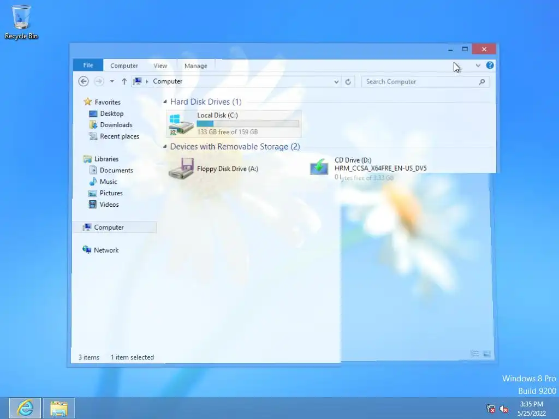Open Recent places under Favorites
The width and height of the screenshot is (559, 419).
coord(120,136)
